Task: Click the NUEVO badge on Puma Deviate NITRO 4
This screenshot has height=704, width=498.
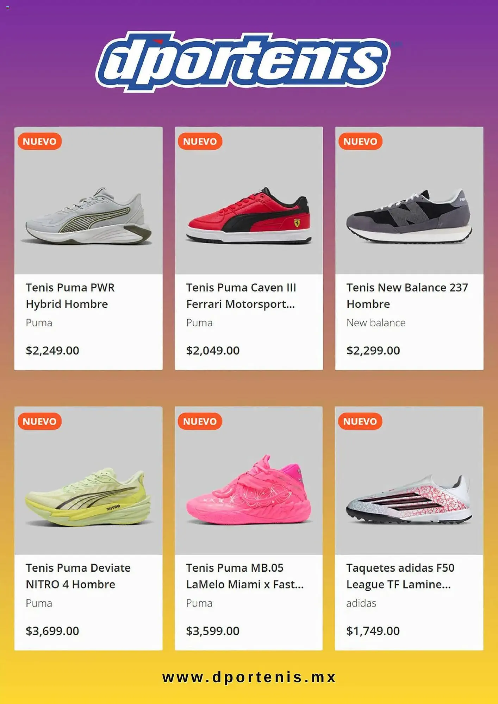Action: click(39, 421)
